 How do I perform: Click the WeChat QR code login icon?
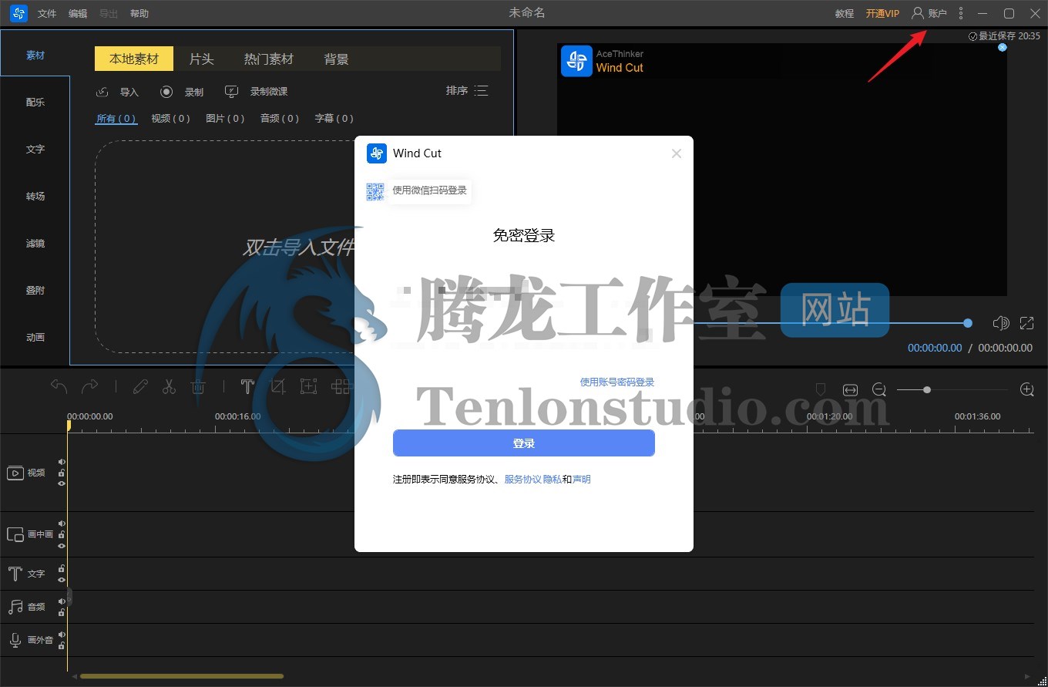375,191
